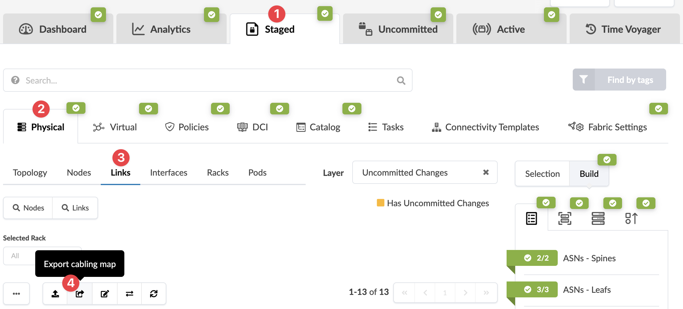This screenshot has height=309, width=683.
Task: Click the Find by tags button
Action: coord(619,80)
